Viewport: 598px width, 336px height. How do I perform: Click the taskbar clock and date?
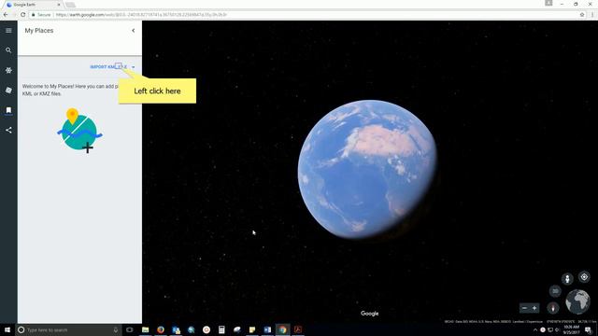pyautogui.click(x=571, y=329)
